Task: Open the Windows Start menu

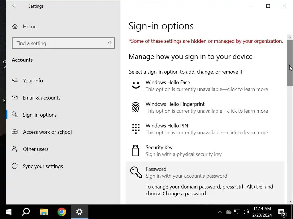Action: coord(8,212)
